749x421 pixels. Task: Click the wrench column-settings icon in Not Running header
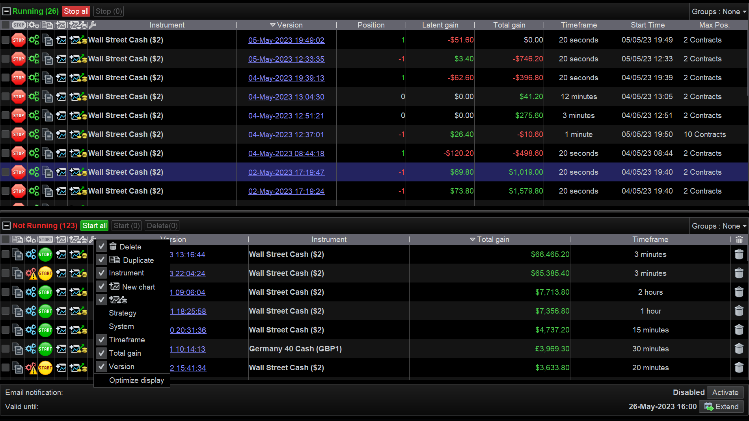(x=93, y=239)
